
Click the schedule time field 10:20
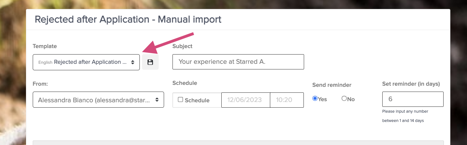coord(287,100)
